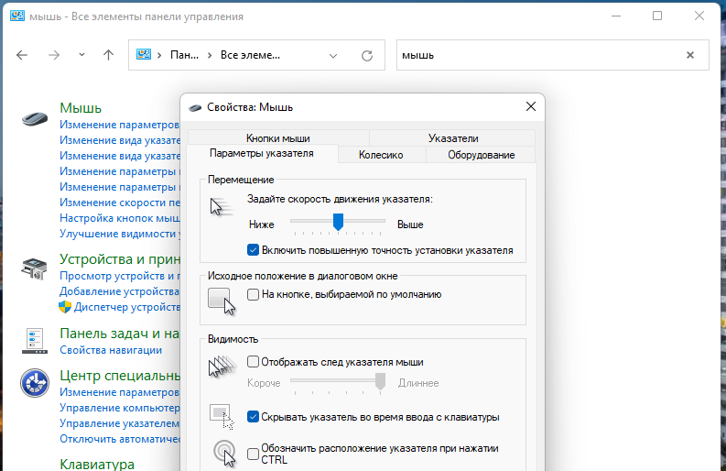
Task: Click the pointer speed slider thumb
Action: [x=338, y=222]
